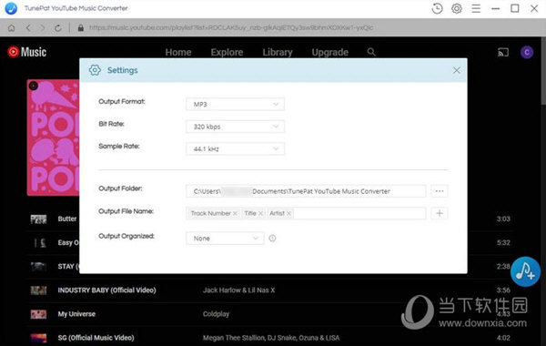Image resolution: width=546 pixels, height=346 pixels.
Task: Click the Output Folder path field
Action: pos(306,191)
